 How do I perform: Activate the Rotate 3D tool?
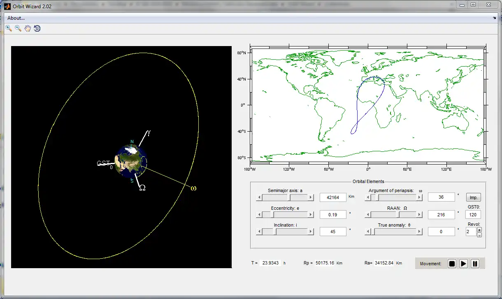pos(37,28)
